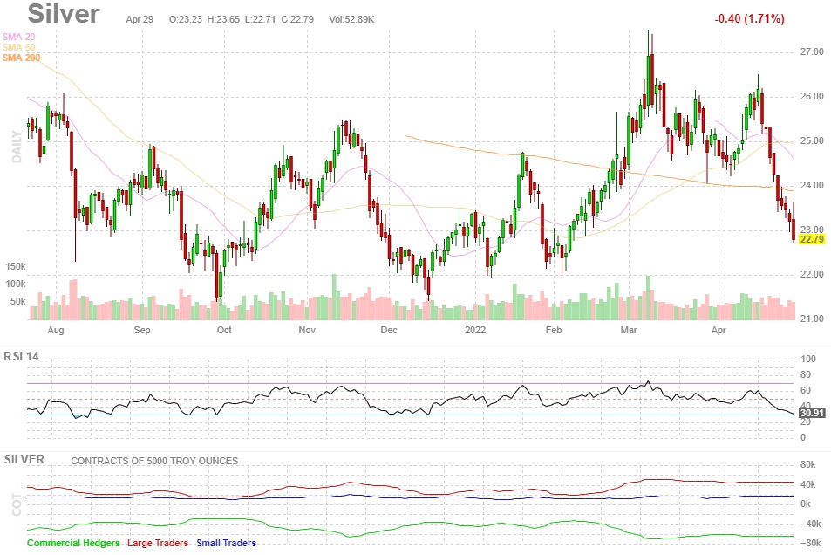The height and width of the screenshot is (555, 831).
Task: Click the 2022 year axis label
Action: click(475, 330)
